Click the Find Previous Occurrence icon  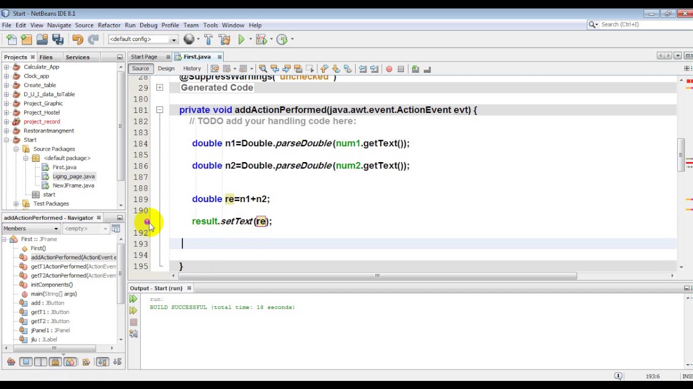click(x=274, y=69)
